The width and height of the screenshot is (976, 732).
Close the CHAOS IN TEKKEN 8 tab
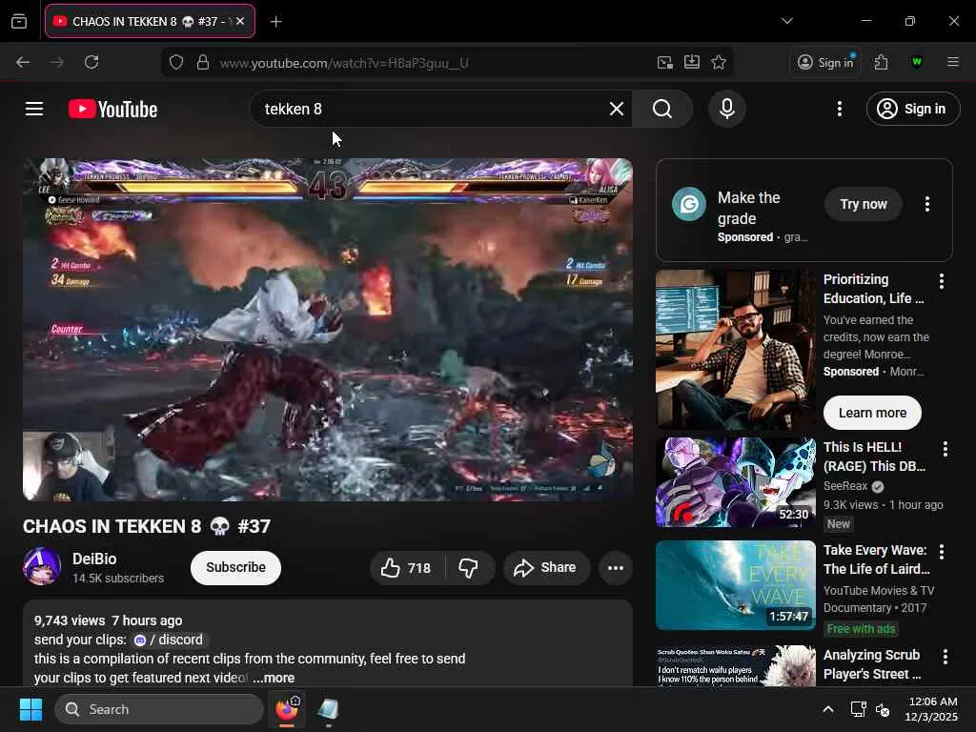(x=240, y=21)
